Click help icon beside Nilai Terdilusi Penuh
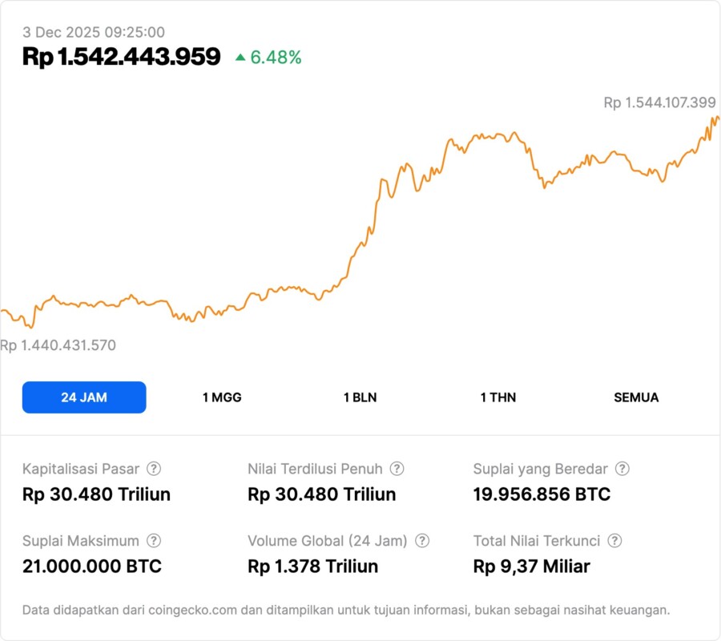Viewport: 721px width, 641px height. [397, 469]
